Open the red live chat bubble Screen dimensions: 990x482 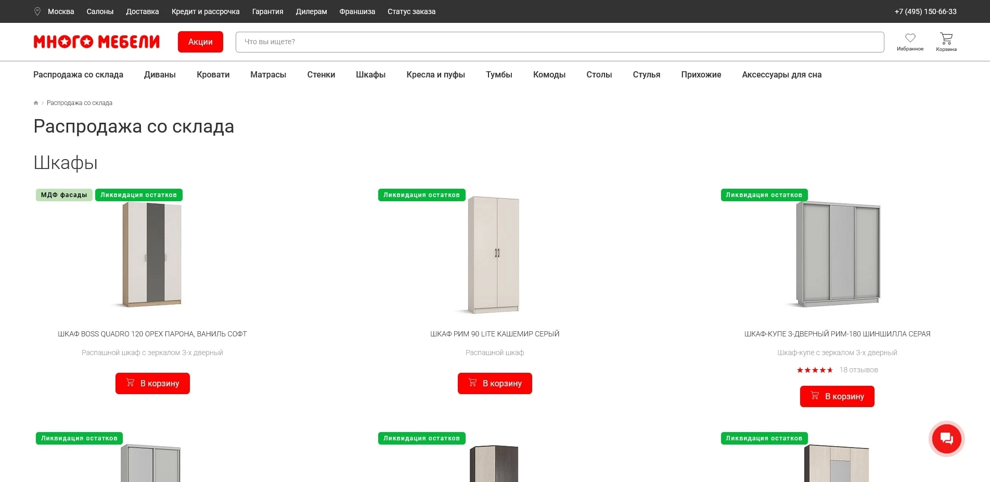[x=946, y=439]
